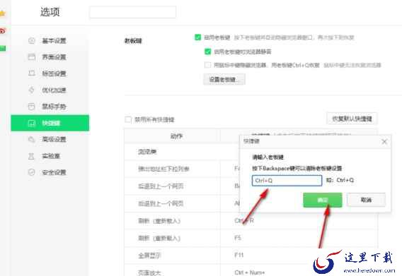The width and height of the screenshot is (402, 276).
Task: Uncheck the 启用老板键 checkbox
Action: click(197, 37)
